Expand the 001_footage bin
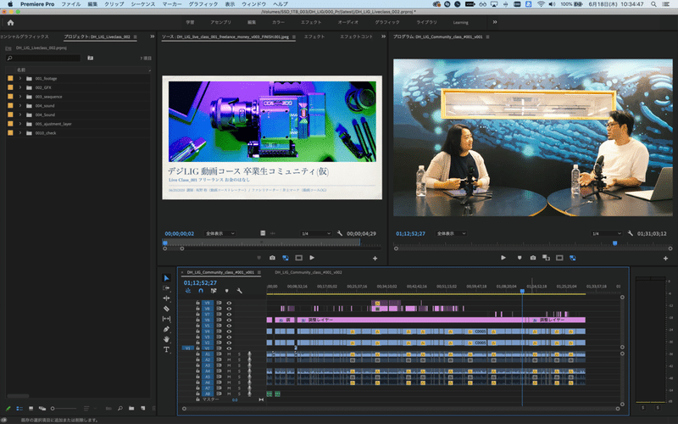Viewport: 678px width, 424px height. point(19,78)
